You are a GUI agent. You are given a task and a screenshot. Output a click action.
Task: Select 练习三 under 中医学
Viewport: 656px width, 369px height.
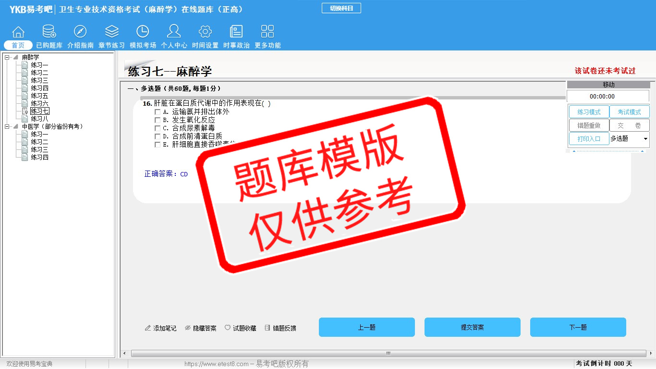[39, 150]
